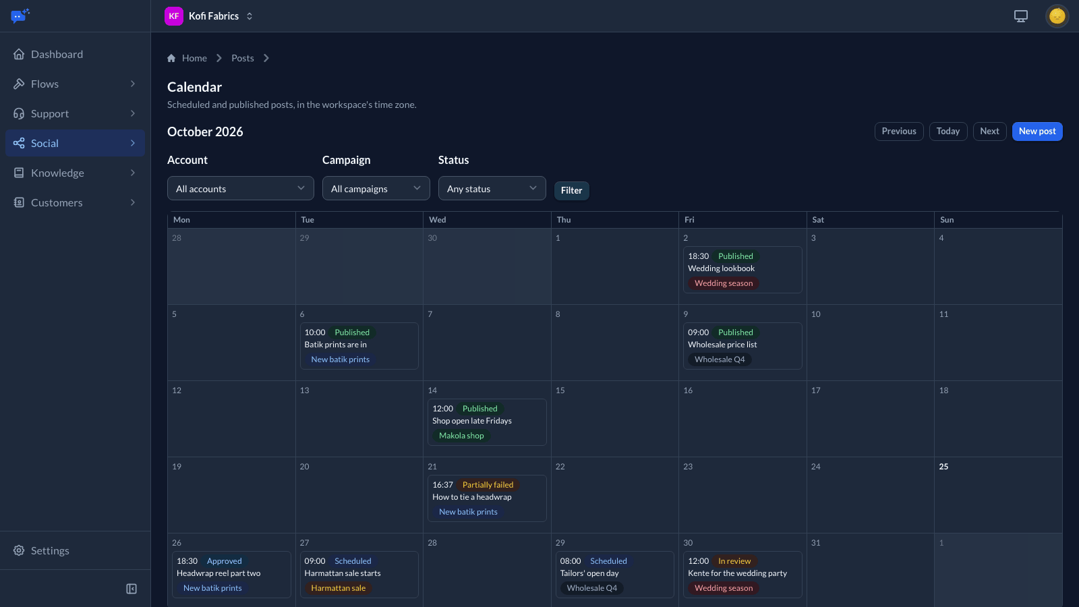The height and width of the screenshot is (607, 1079).
Task: Open the Tailors' open day post
Action: click(x=615, y=575)
